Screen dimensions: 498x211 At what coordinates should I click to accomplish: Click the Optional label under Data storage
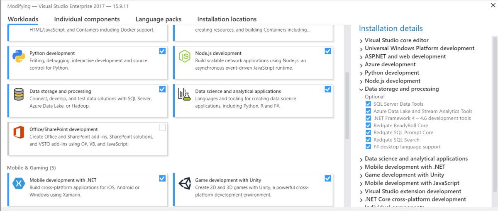tap(375, 97)
